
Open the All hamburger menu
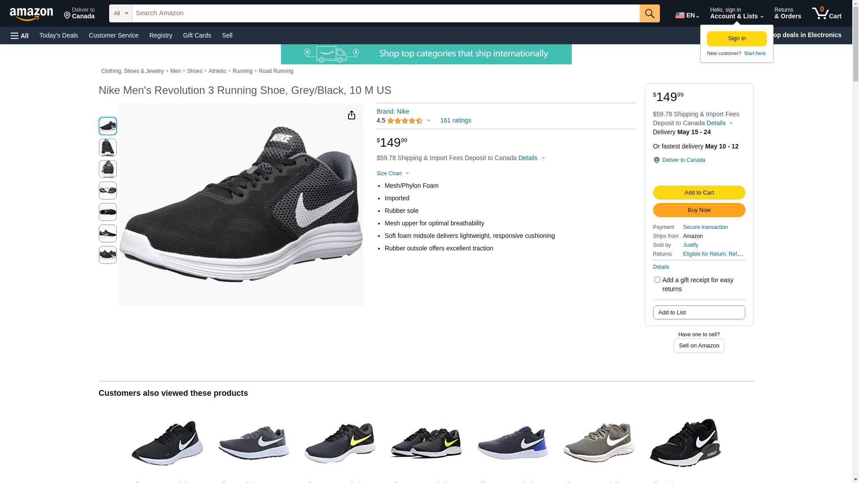(20, 35)
